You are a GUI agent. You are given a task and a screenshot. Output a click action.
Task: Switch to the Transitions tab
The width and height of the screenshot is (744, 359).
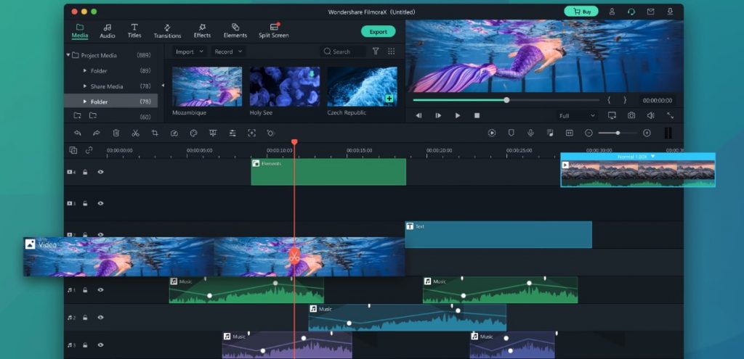pos(167,30)
